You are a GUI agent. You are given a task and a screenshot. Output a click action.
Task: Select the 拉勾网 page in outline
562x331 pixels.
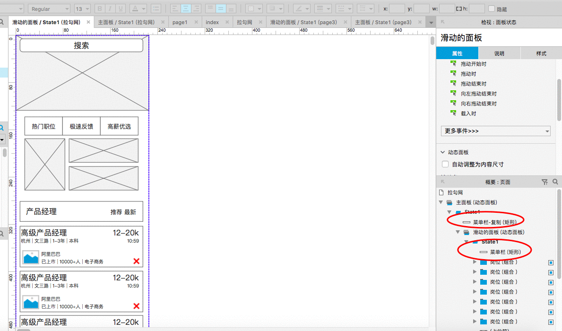pos(455,192)
